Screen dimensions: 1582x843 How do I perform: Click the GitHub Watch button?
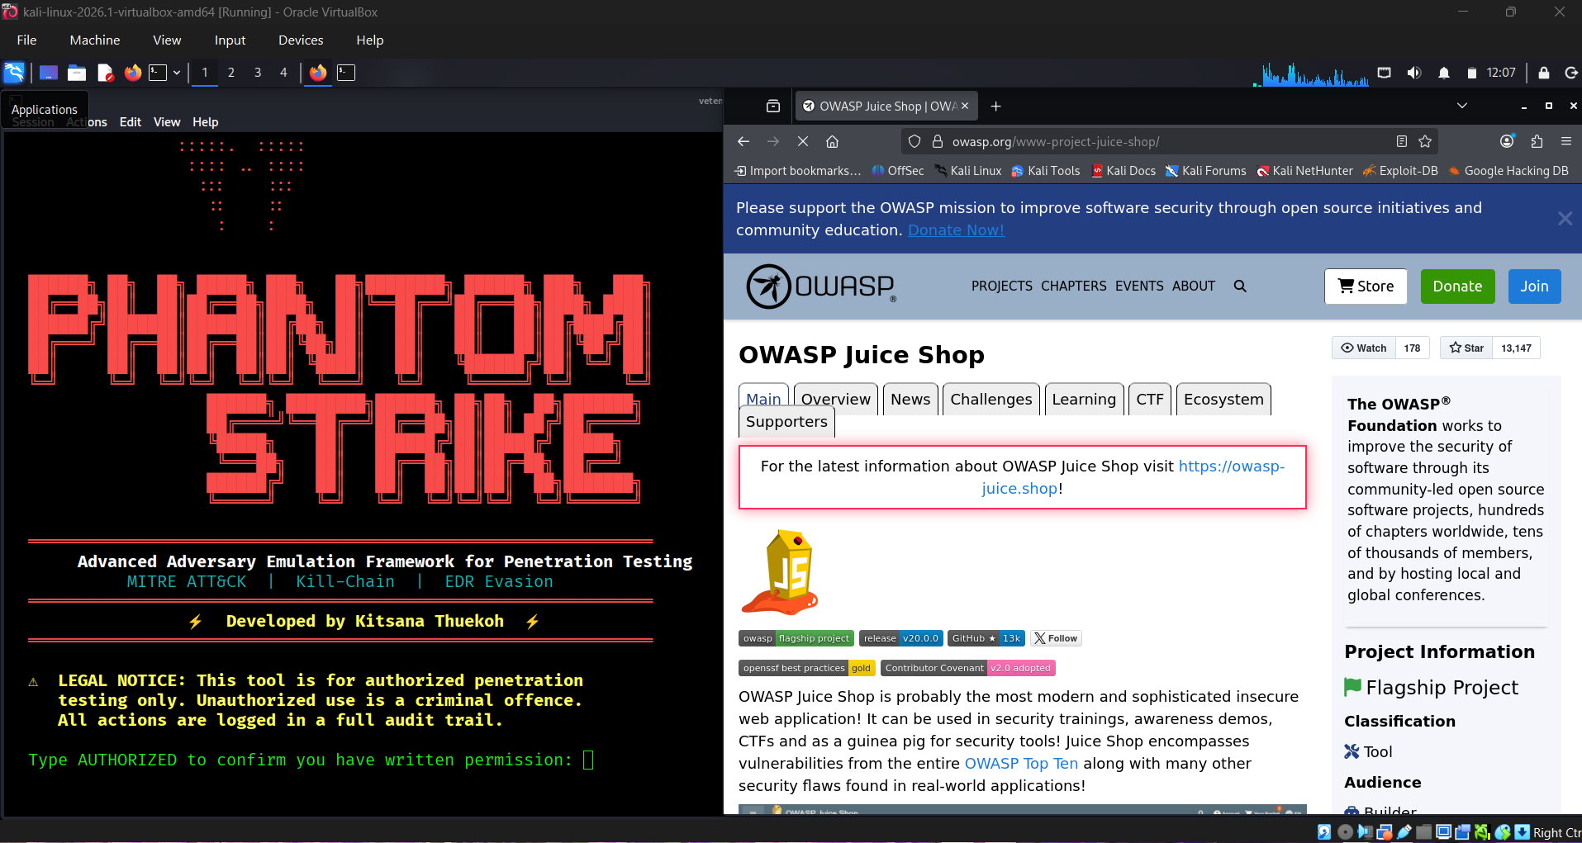tap(1363, 348)
